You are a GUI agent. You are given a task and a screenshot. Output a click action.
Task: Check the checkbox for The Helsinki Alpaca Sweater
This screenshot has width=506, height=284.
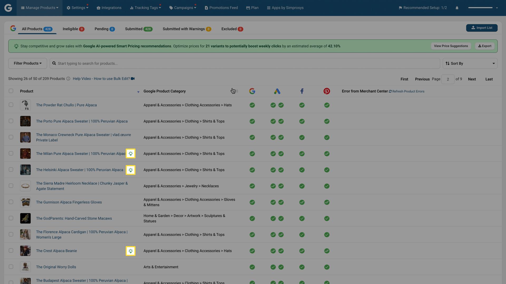pos(11,170)
